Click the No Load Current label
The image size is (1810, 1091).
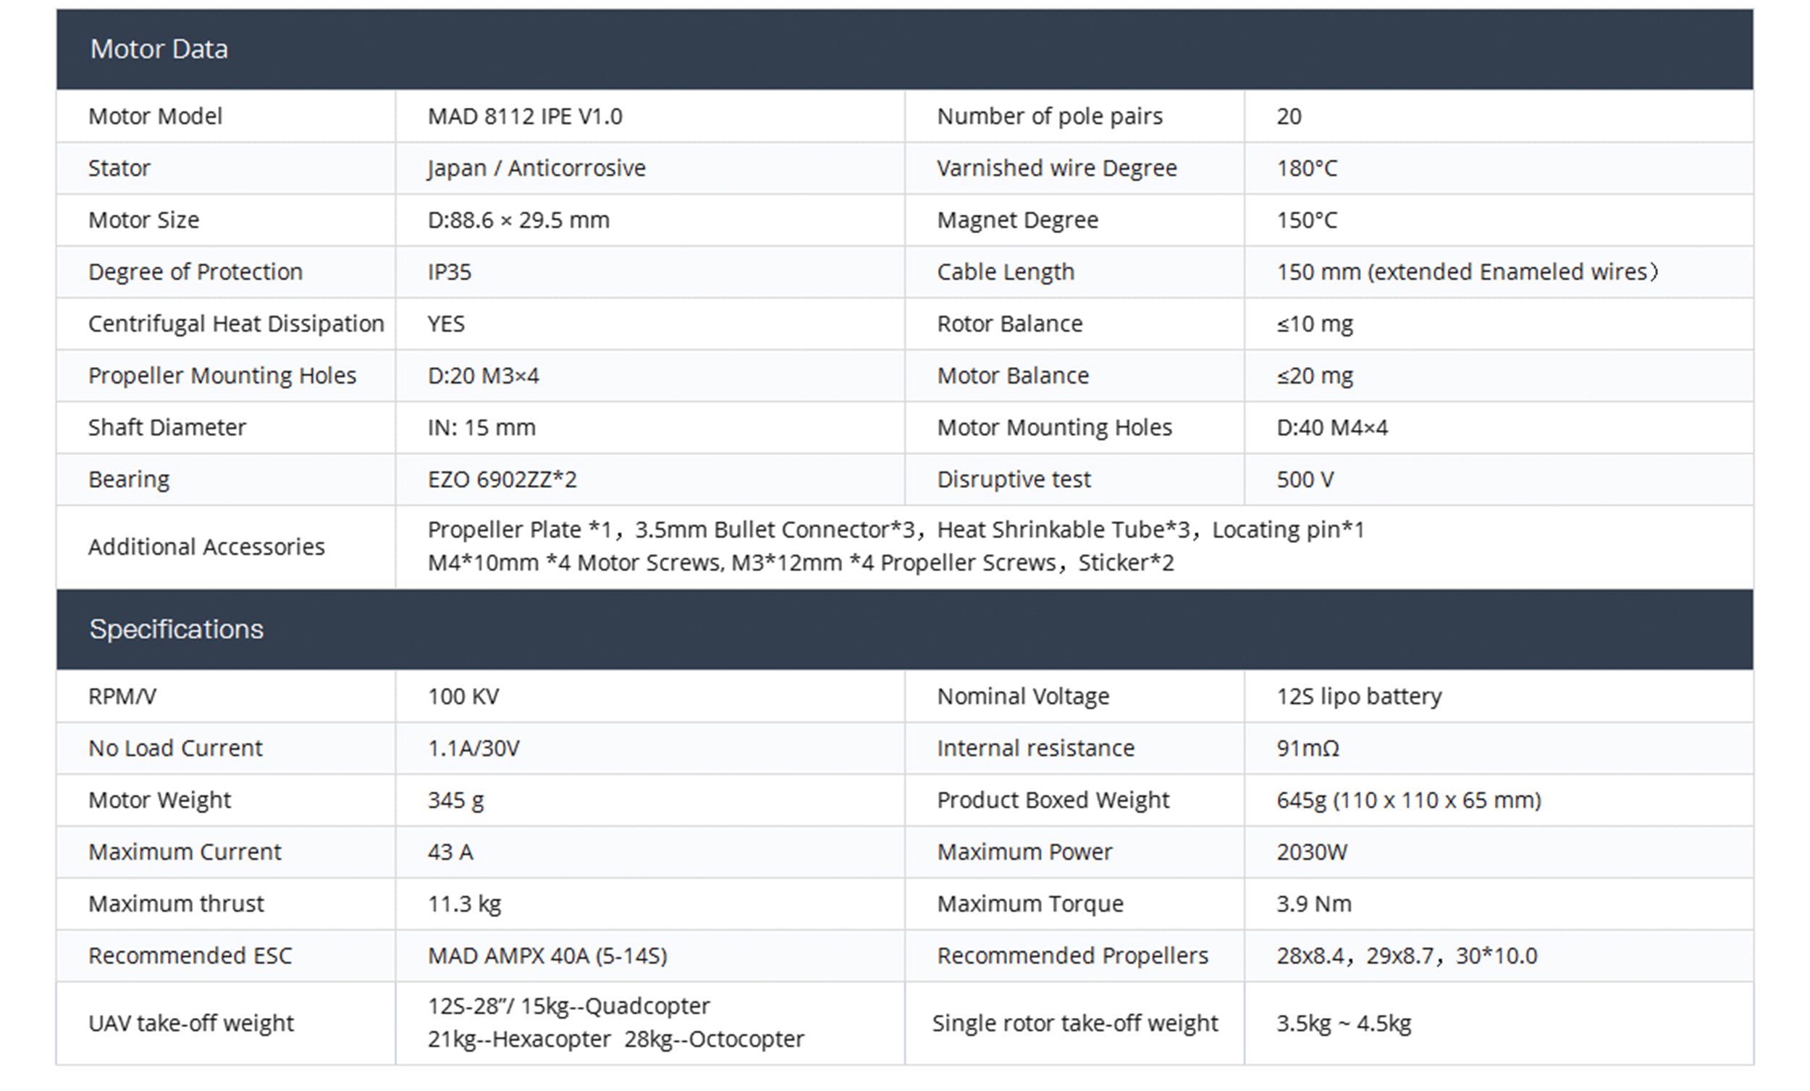coord(174,748)
